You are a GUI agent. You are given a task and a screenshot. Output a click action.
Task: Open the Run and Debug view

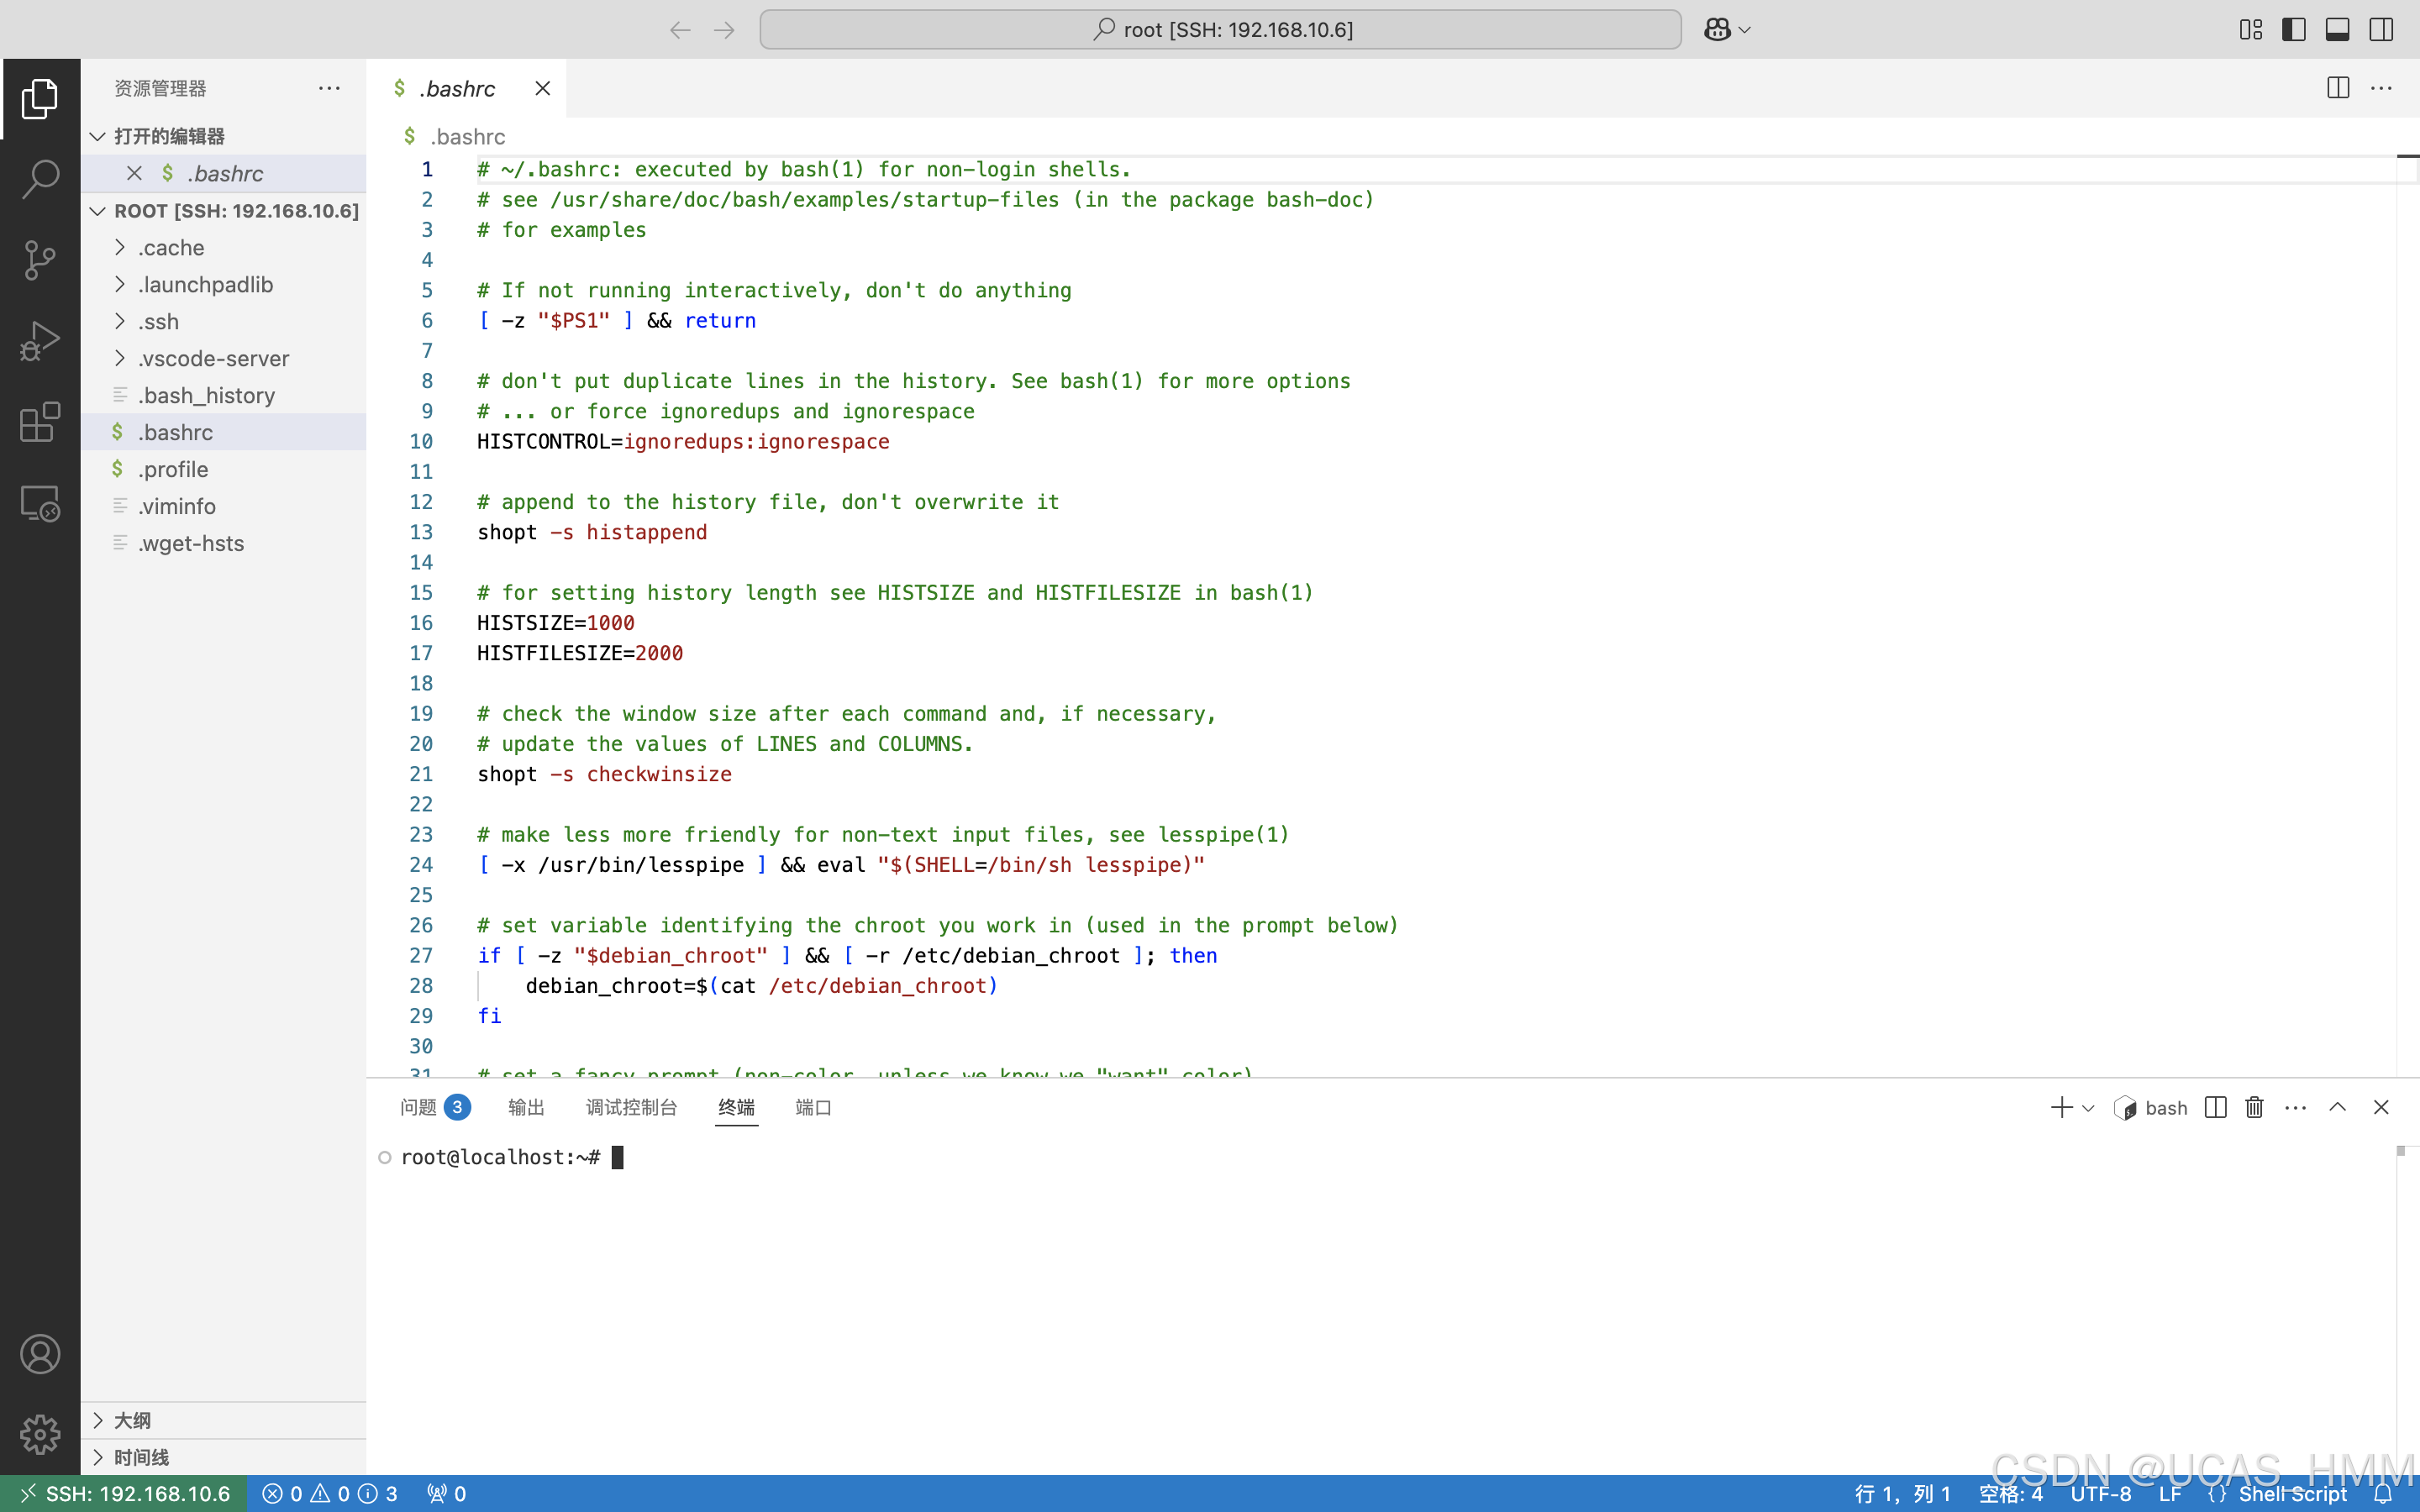(x=40, y=341)
